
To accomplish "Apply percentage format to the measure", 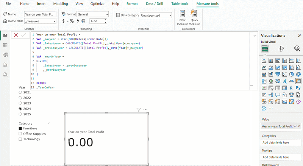I will (72, 21).
